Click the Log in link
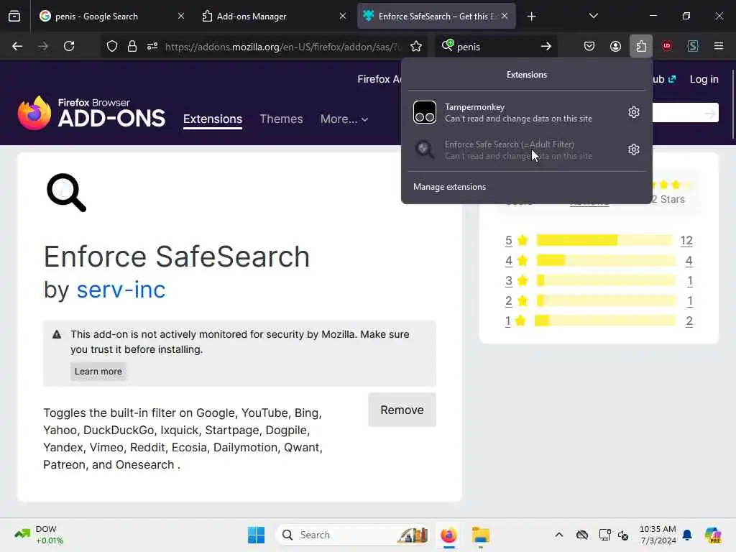This screenshot has width=736, height=552. 704,79
